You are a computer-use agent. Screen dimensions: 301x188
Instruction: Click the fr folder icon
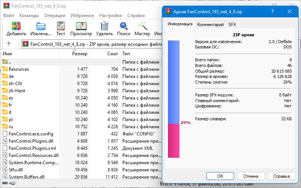tap(5, 105)
